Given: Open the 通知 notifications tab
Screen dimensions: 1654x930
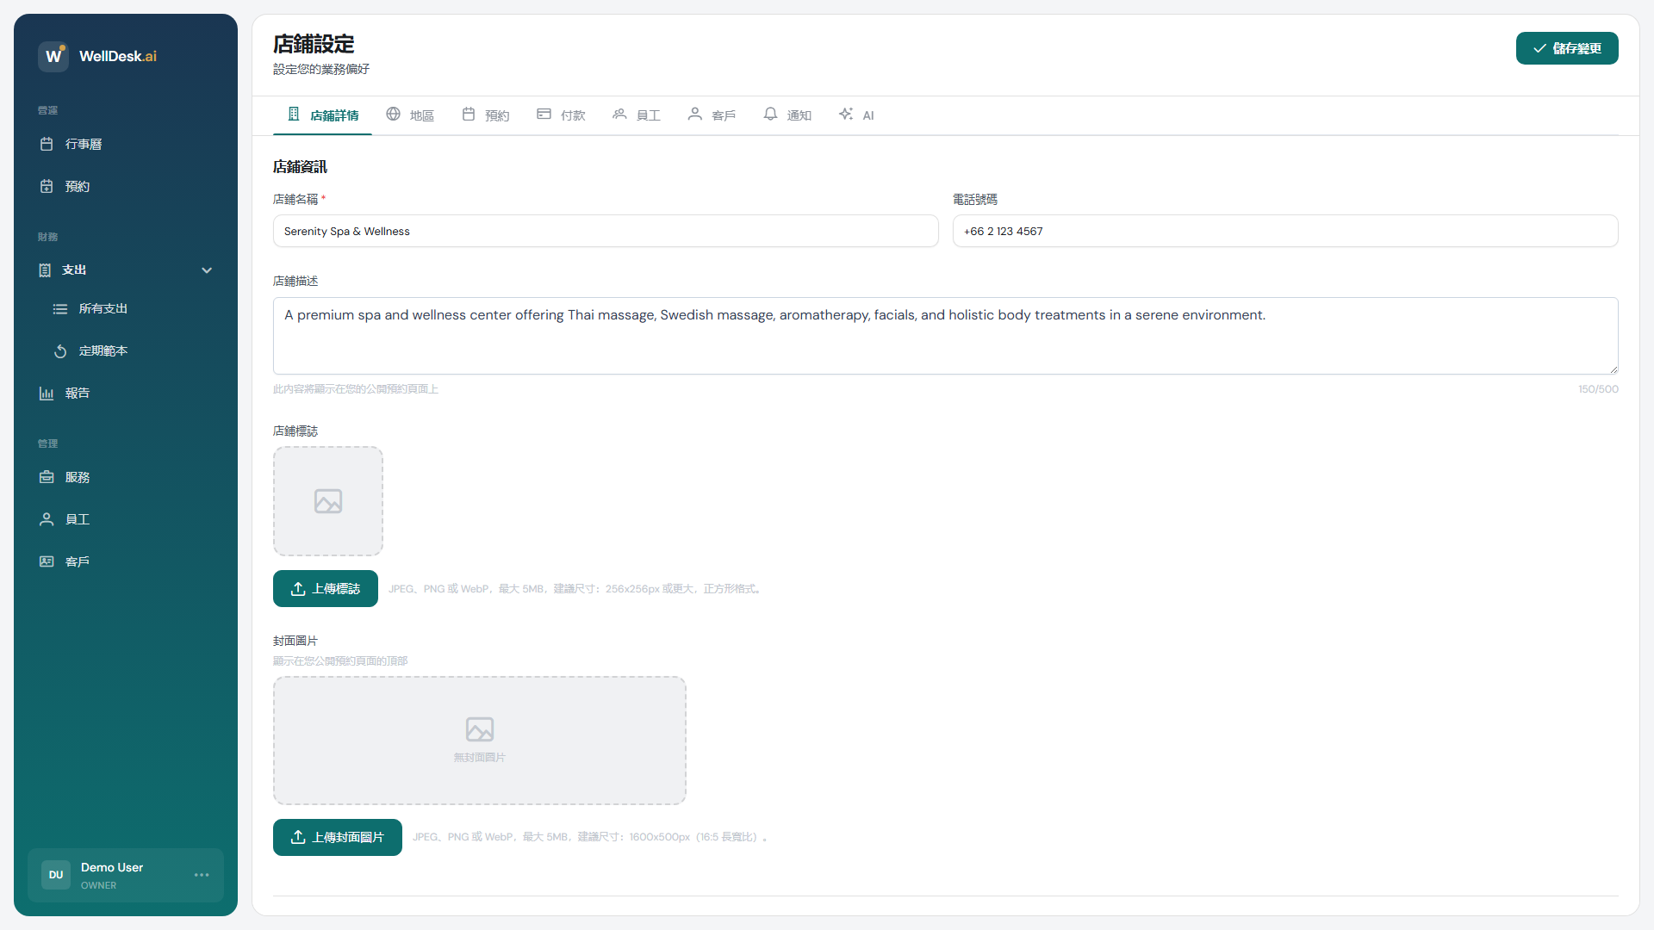Looking at the screenshot, I should click(787, 115).
